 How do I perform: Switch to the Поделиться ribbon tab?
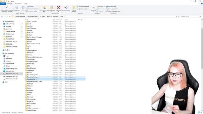pyautogui.click(x=18, y=3)
